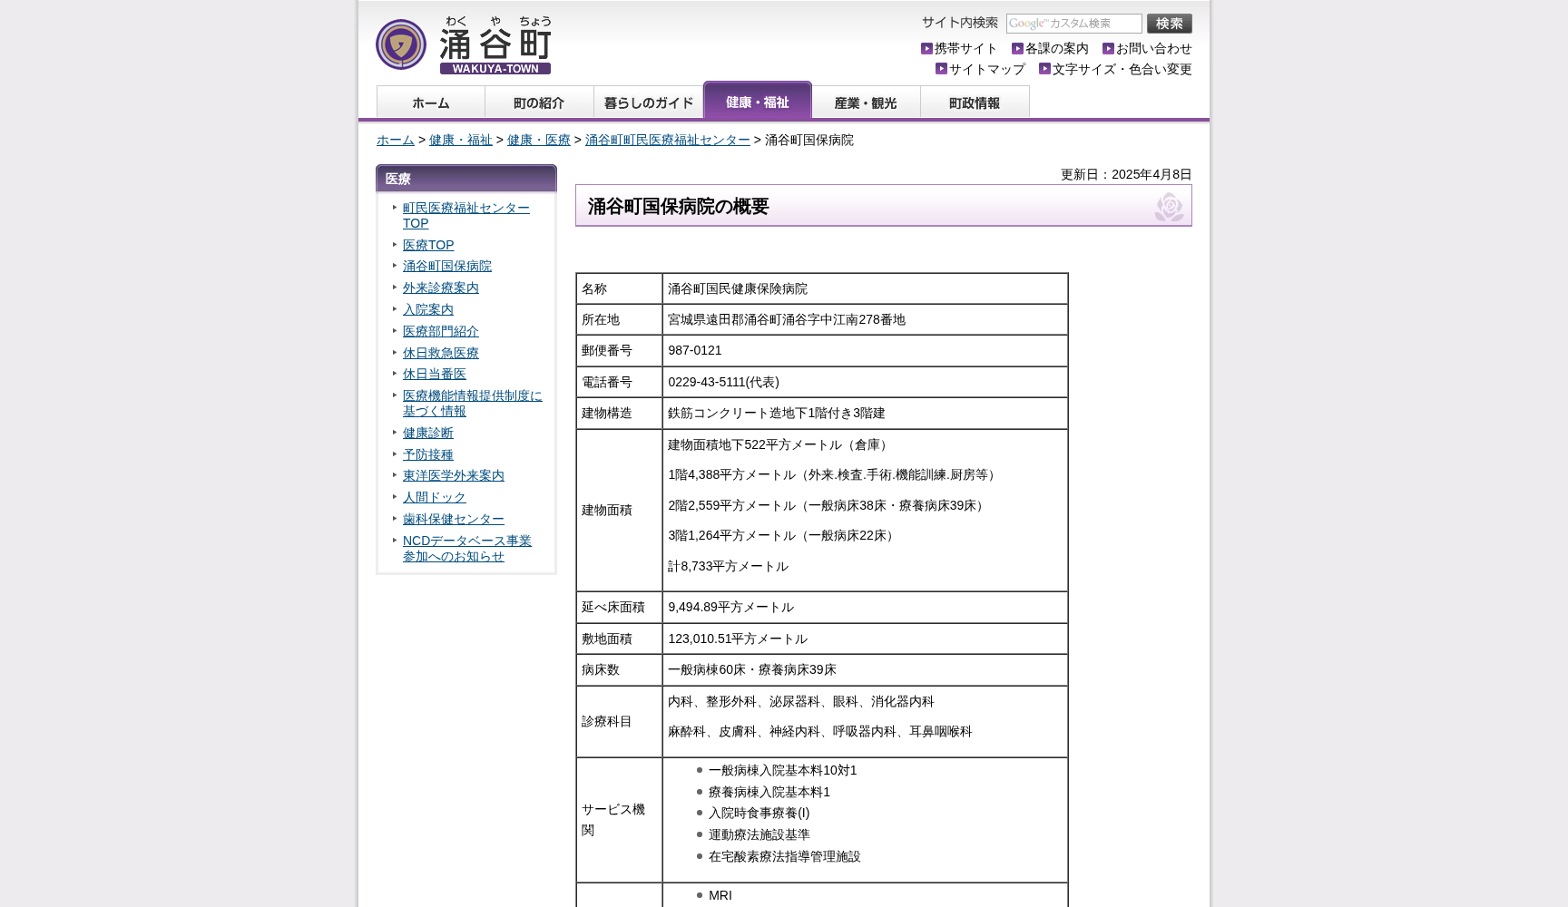This screenshot has width=1568, height=907.
Task: Click 涌谷町町民医療福祉センター breadcrumb link
Action: pos(668,140)
